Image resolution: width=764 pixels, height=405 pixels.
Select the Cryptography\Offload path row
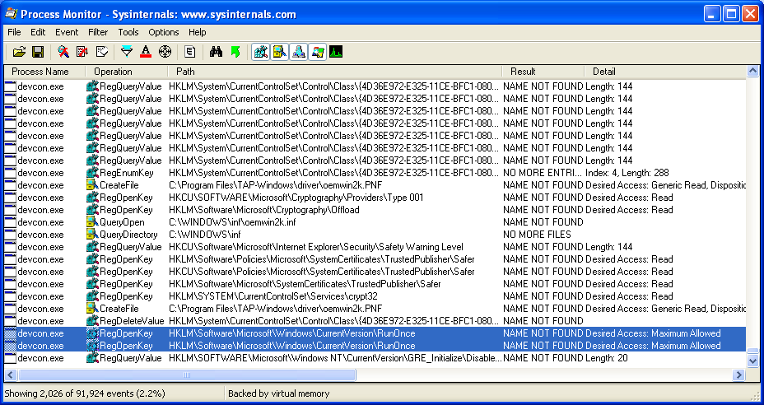click(375, 210)
